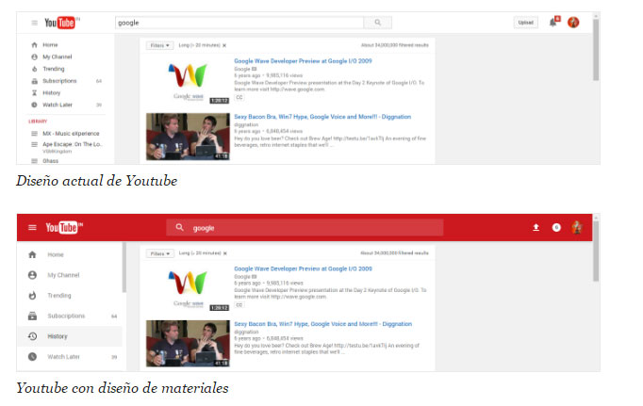Click the notification count circle in red header
Screen dimensions: 643x406
[556, 227]
